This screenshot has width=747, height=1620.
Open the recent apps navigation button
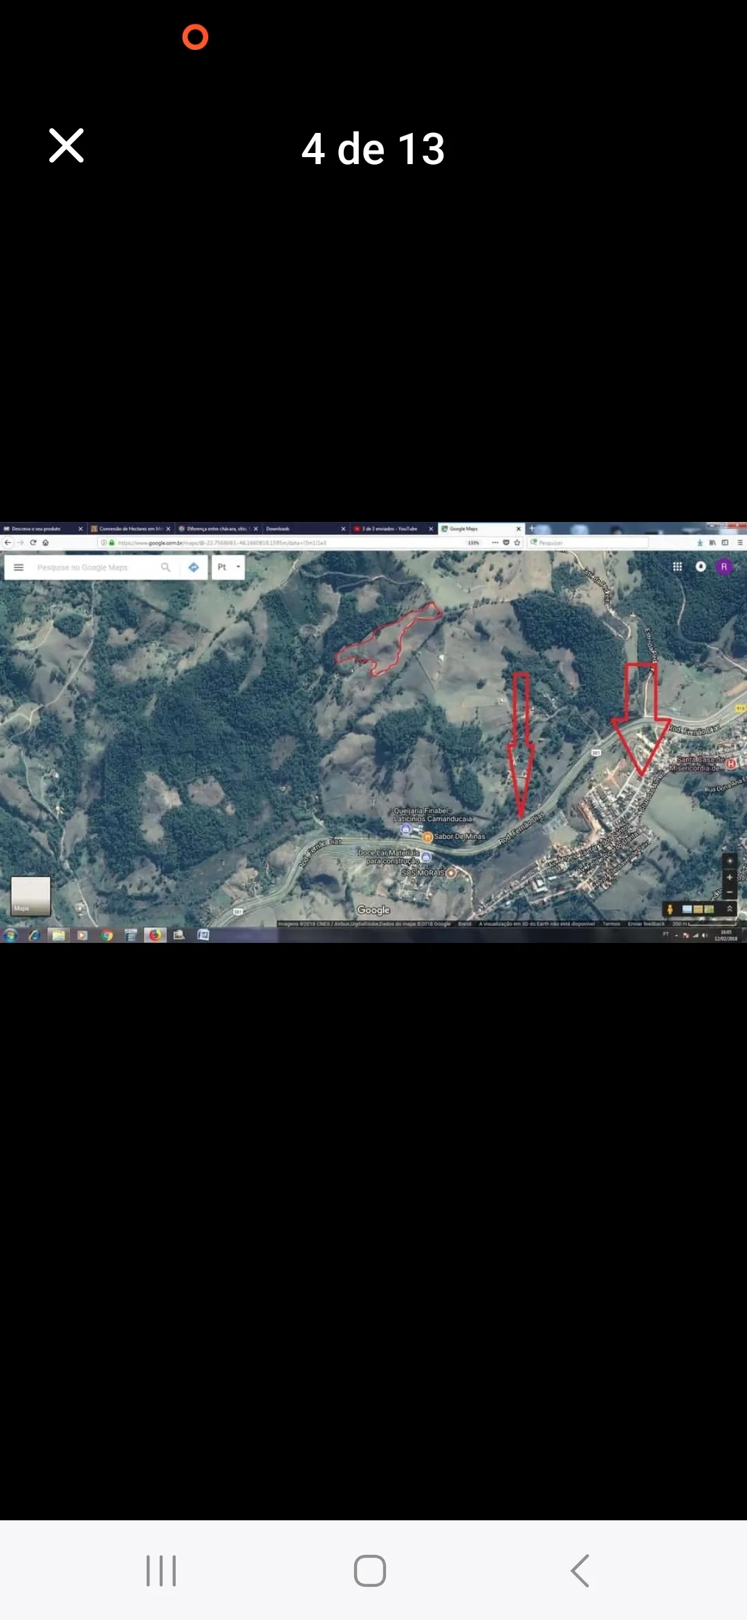point(161,1571)
